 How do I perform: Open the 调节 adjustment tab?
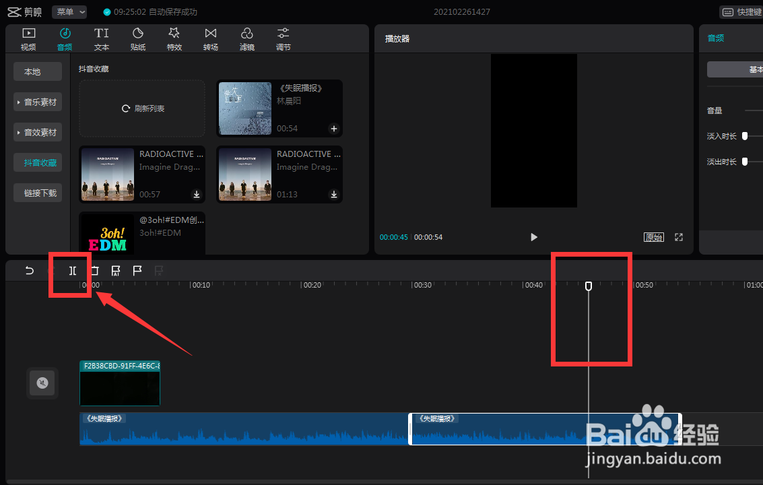click(284, 39)
